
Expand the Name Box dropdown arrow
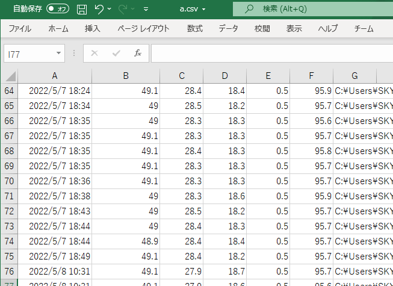(58, 53)
